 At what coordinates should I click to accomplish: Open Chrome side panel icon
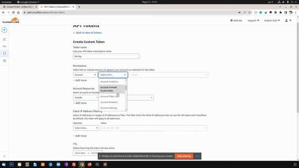[x=285, y=13]
